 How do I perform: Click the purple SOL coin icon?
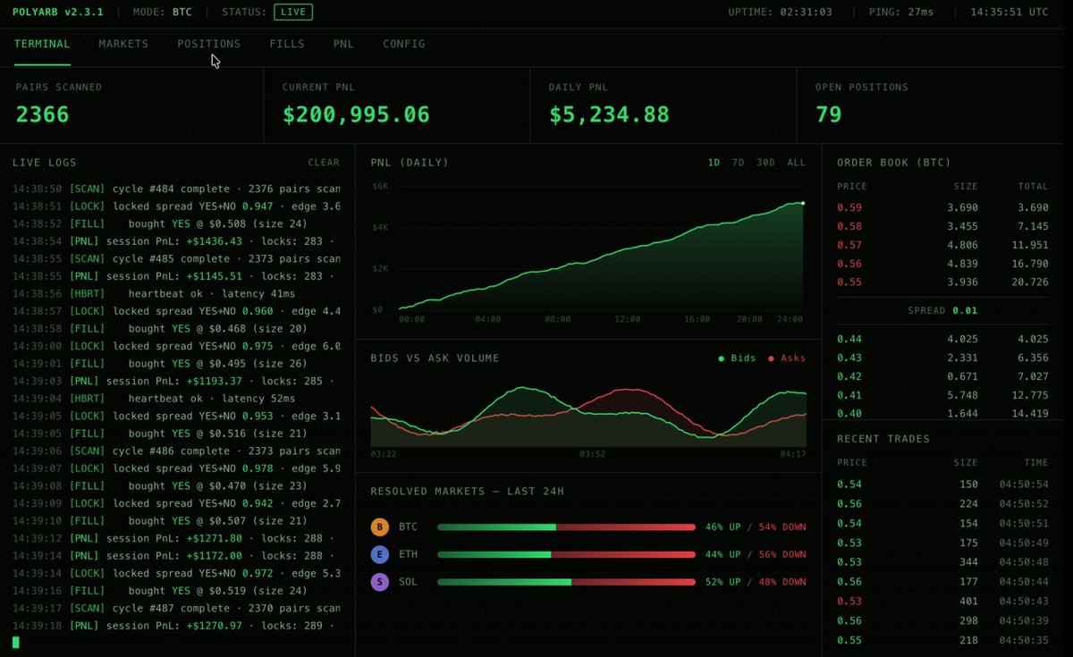click(379, 582)
